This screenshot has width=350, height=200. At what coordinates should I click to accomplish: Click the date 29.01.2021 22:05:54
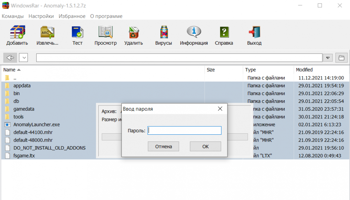pos(321,101)
